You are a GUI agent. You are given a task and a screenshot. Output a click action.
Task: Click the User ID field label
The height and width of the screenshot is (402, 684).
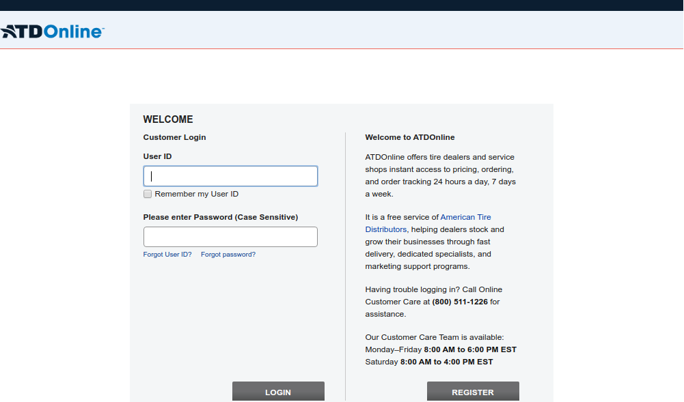[157, 156]
